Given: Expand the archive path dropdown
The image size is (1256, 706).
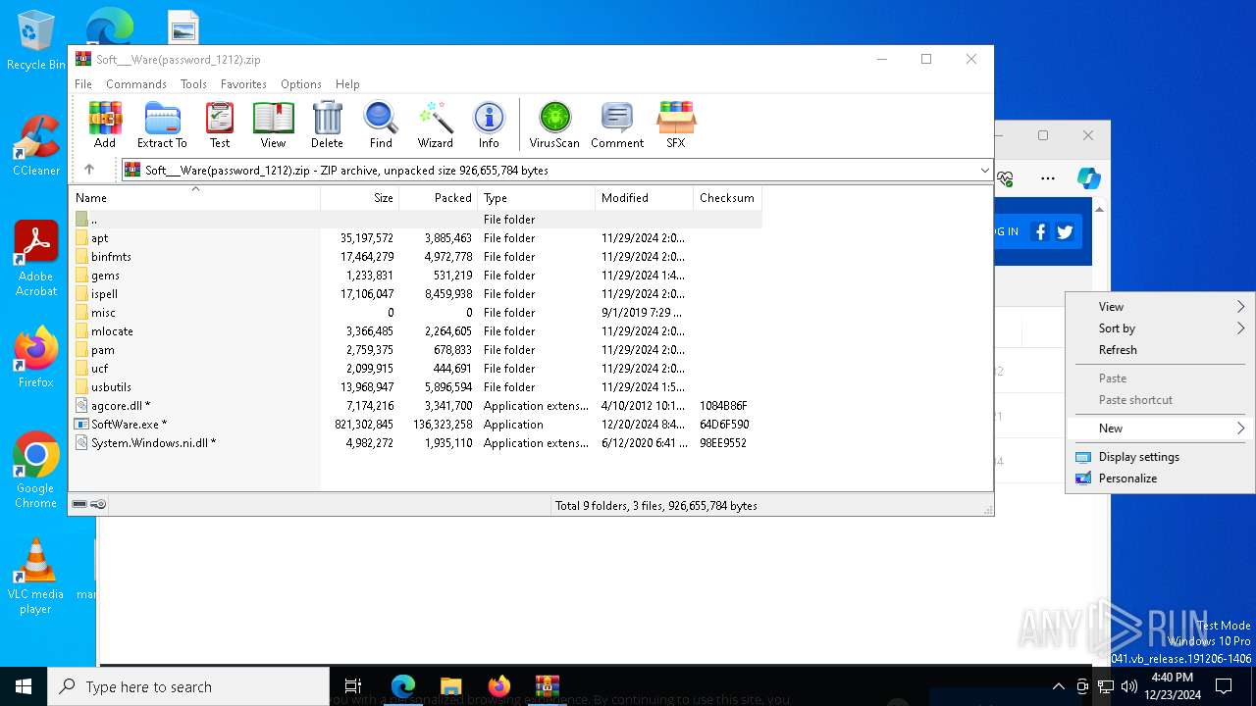Looking at the screenshot, I should [x=984, y=171].
